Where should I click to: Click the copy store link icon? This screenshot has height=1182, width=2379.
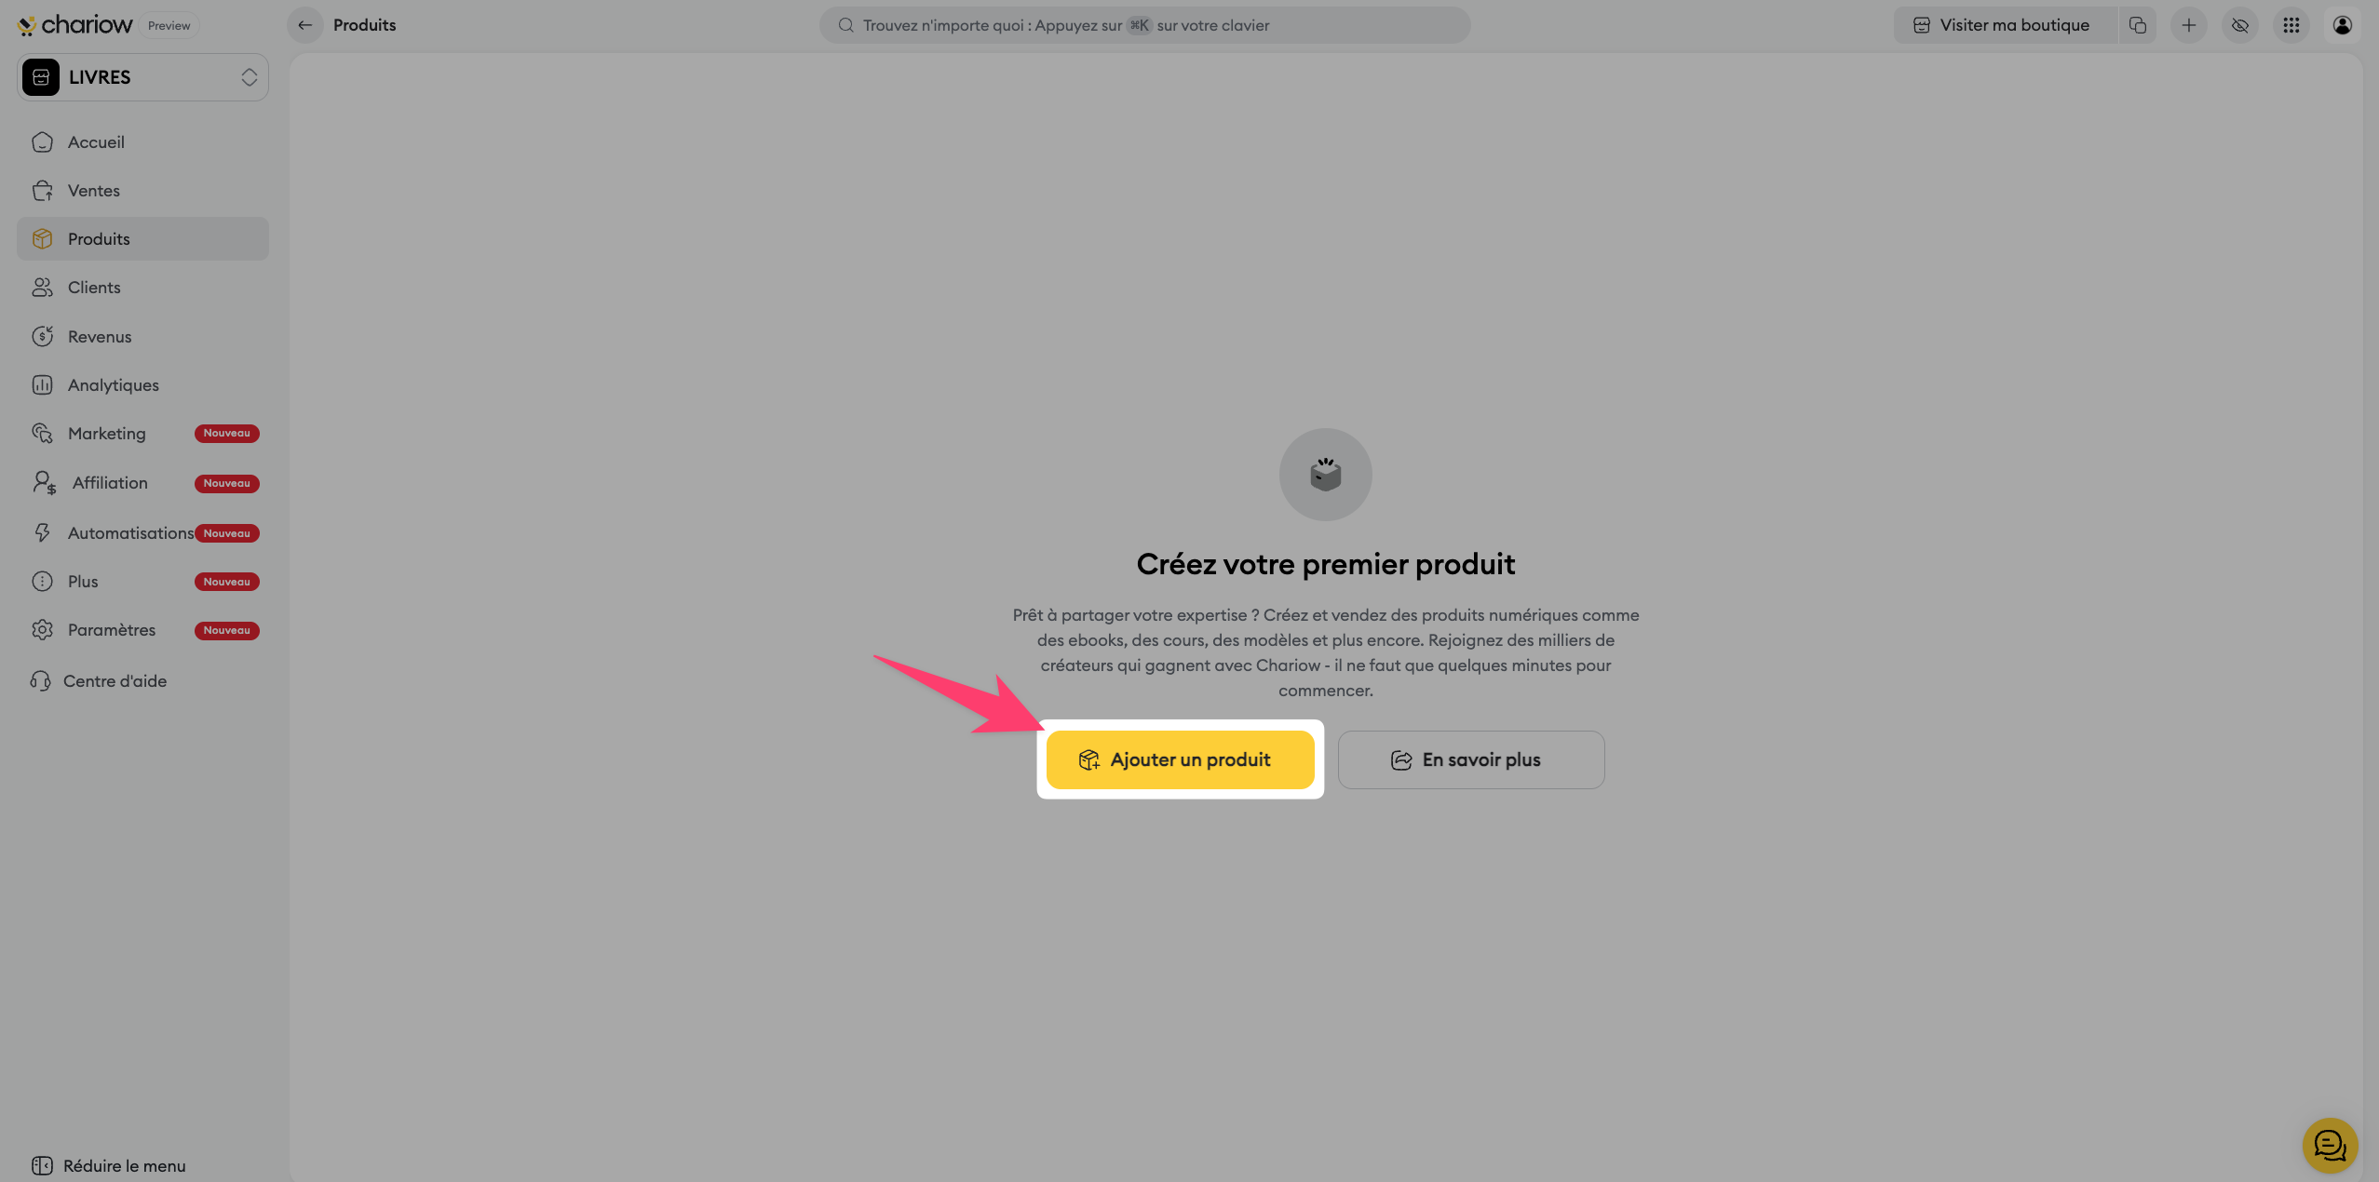pos(2138,25)
